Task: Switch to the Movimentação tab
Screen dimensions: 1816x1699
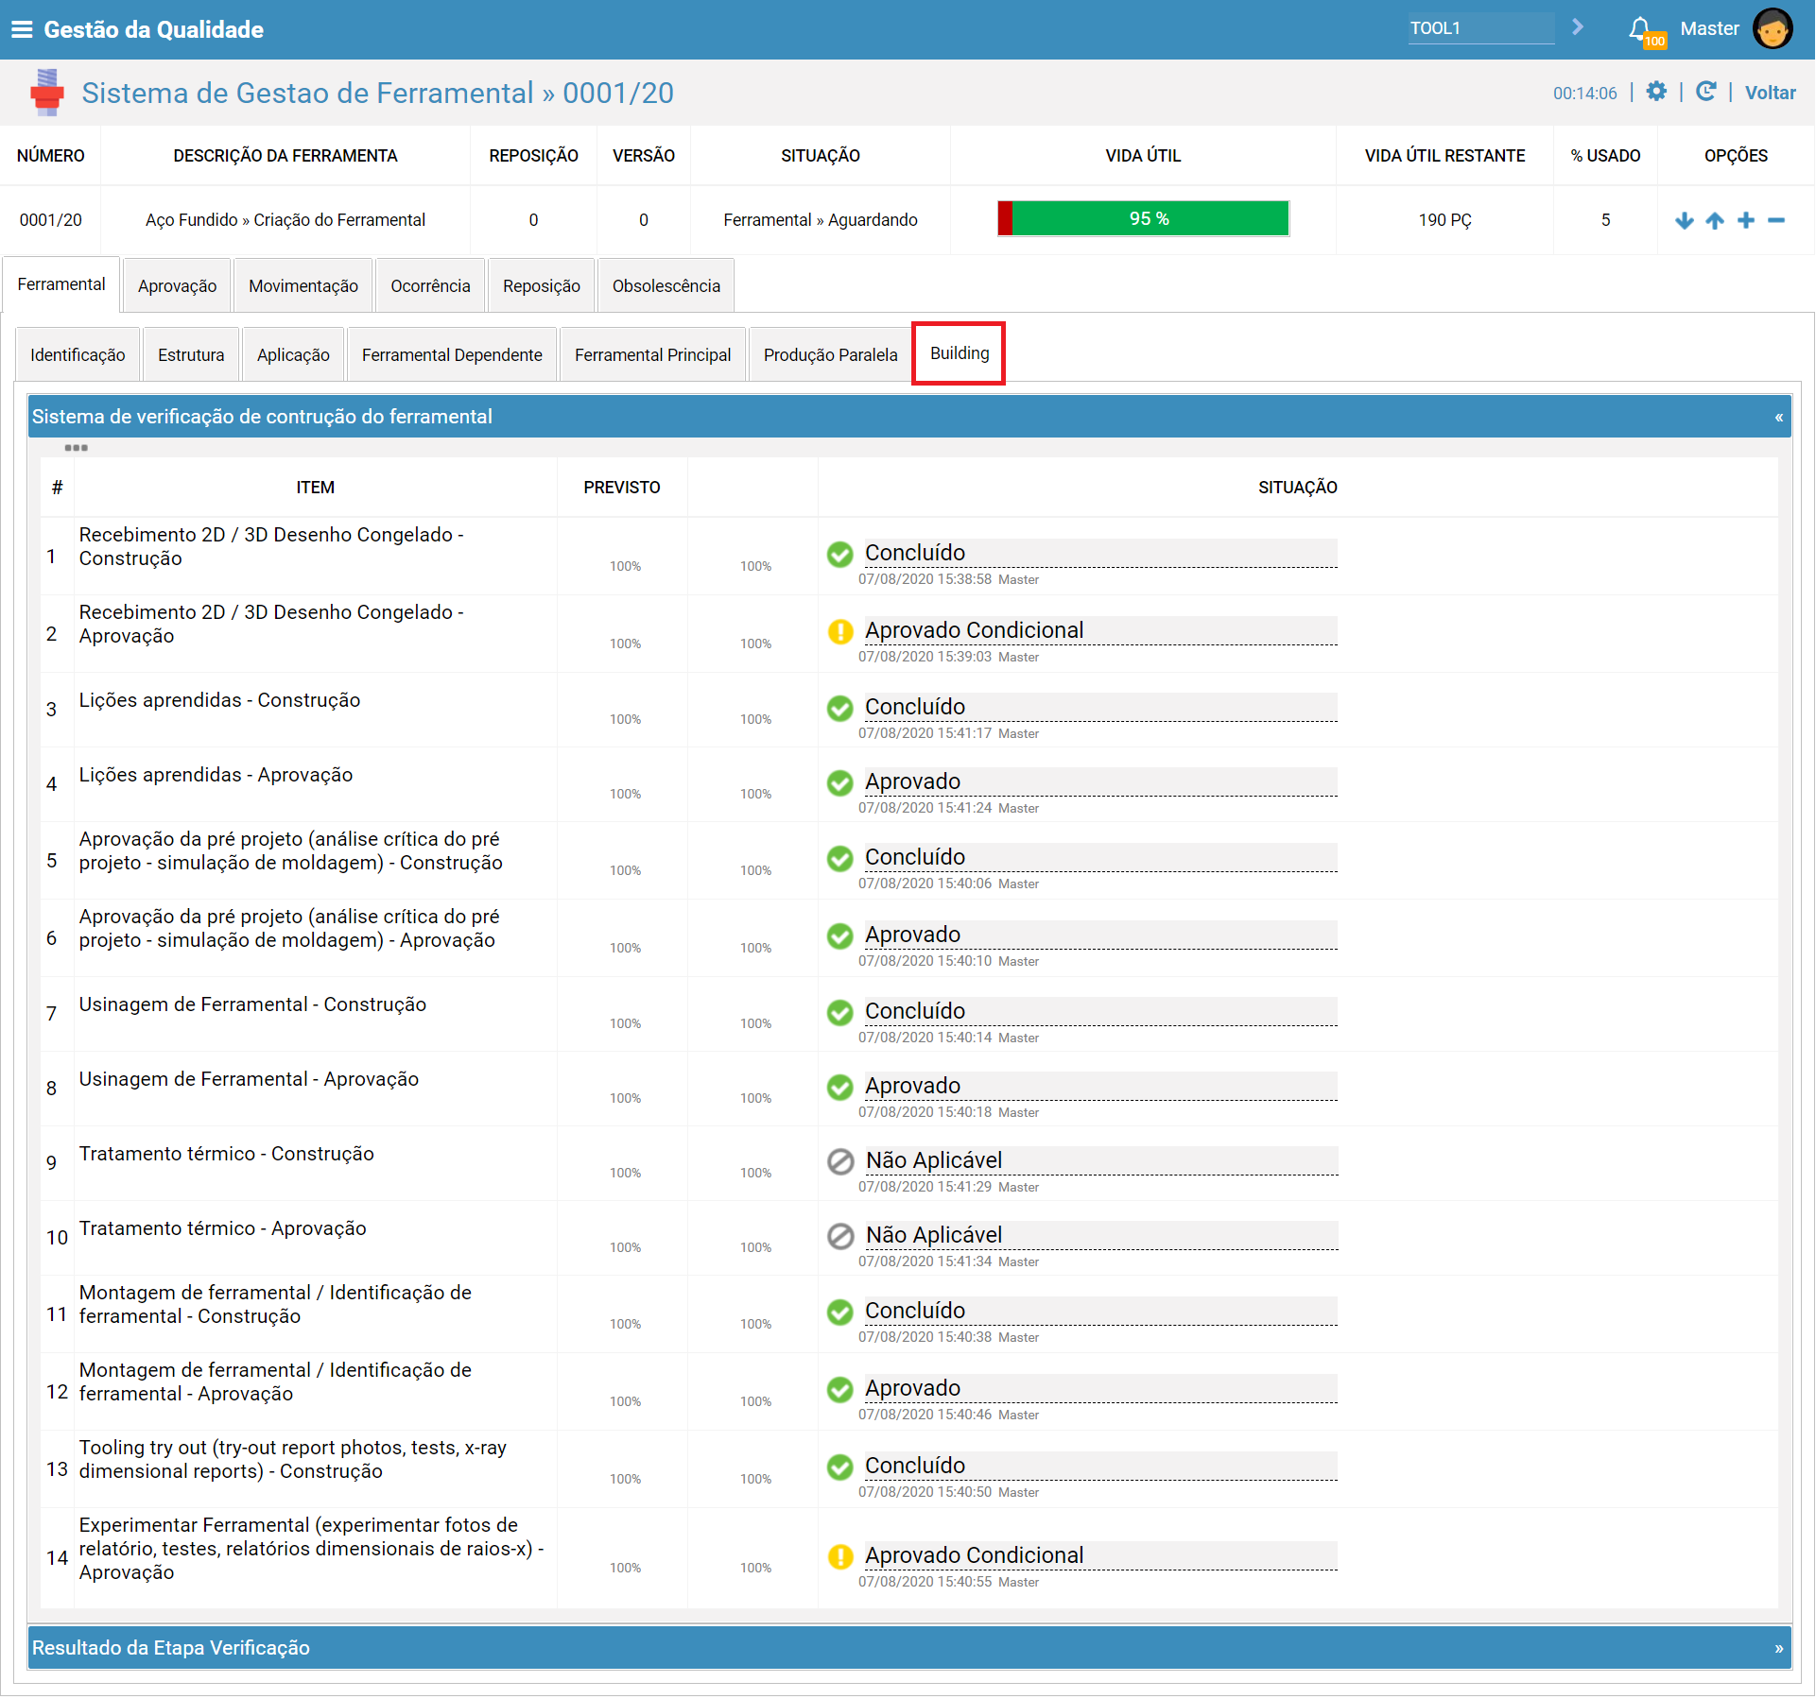Action: coord(303,285)
